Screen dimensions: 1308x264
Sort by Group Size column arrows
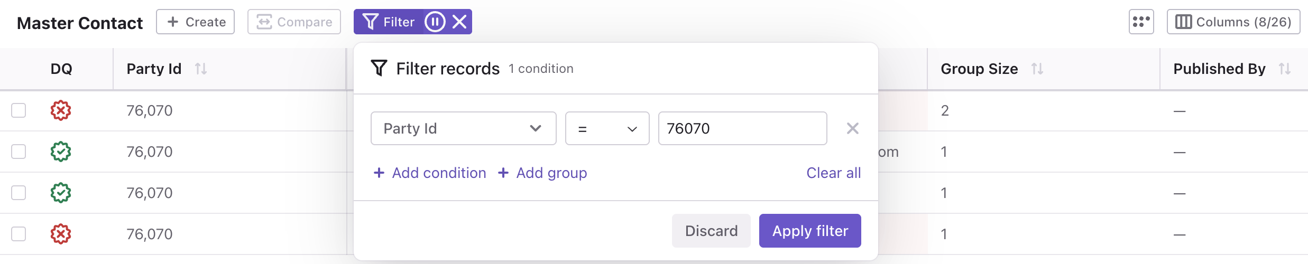tap(1037, 69)
